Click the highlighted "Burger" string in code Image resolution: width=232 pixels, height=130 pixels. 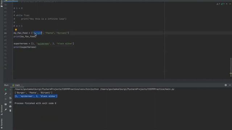coord(37,33)
